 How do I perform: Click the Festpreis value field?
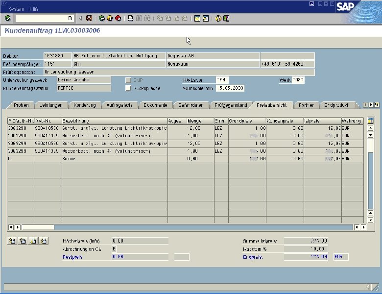click(140, 257)
